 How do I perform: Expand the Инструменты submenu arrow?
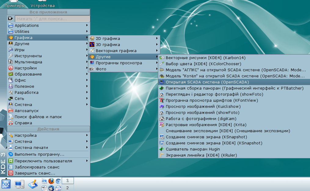[87, 56]
